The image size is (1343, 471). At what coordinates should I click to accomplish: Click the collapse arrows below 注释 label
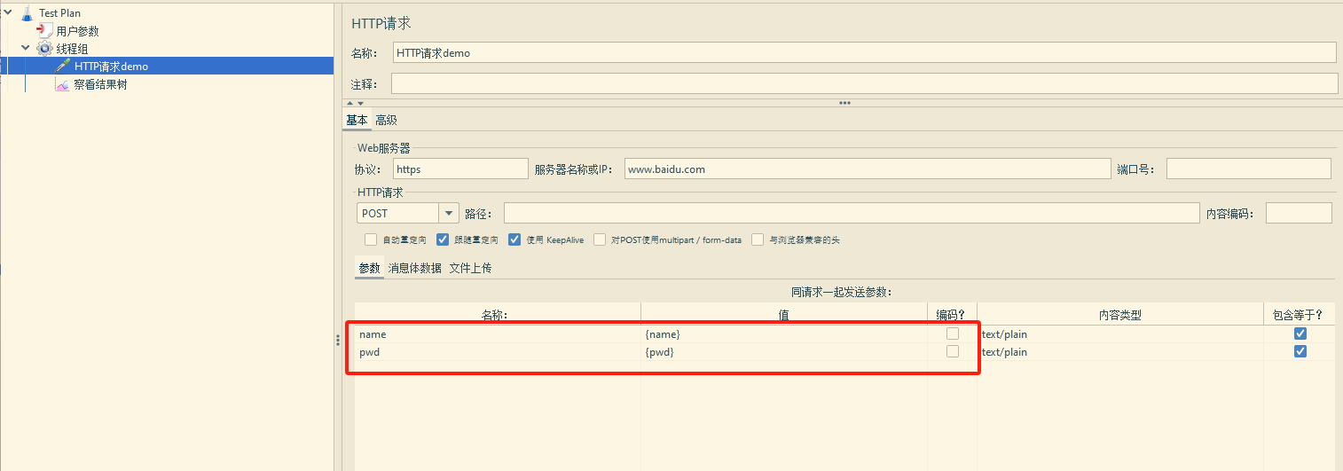click(x=355, y=103)
